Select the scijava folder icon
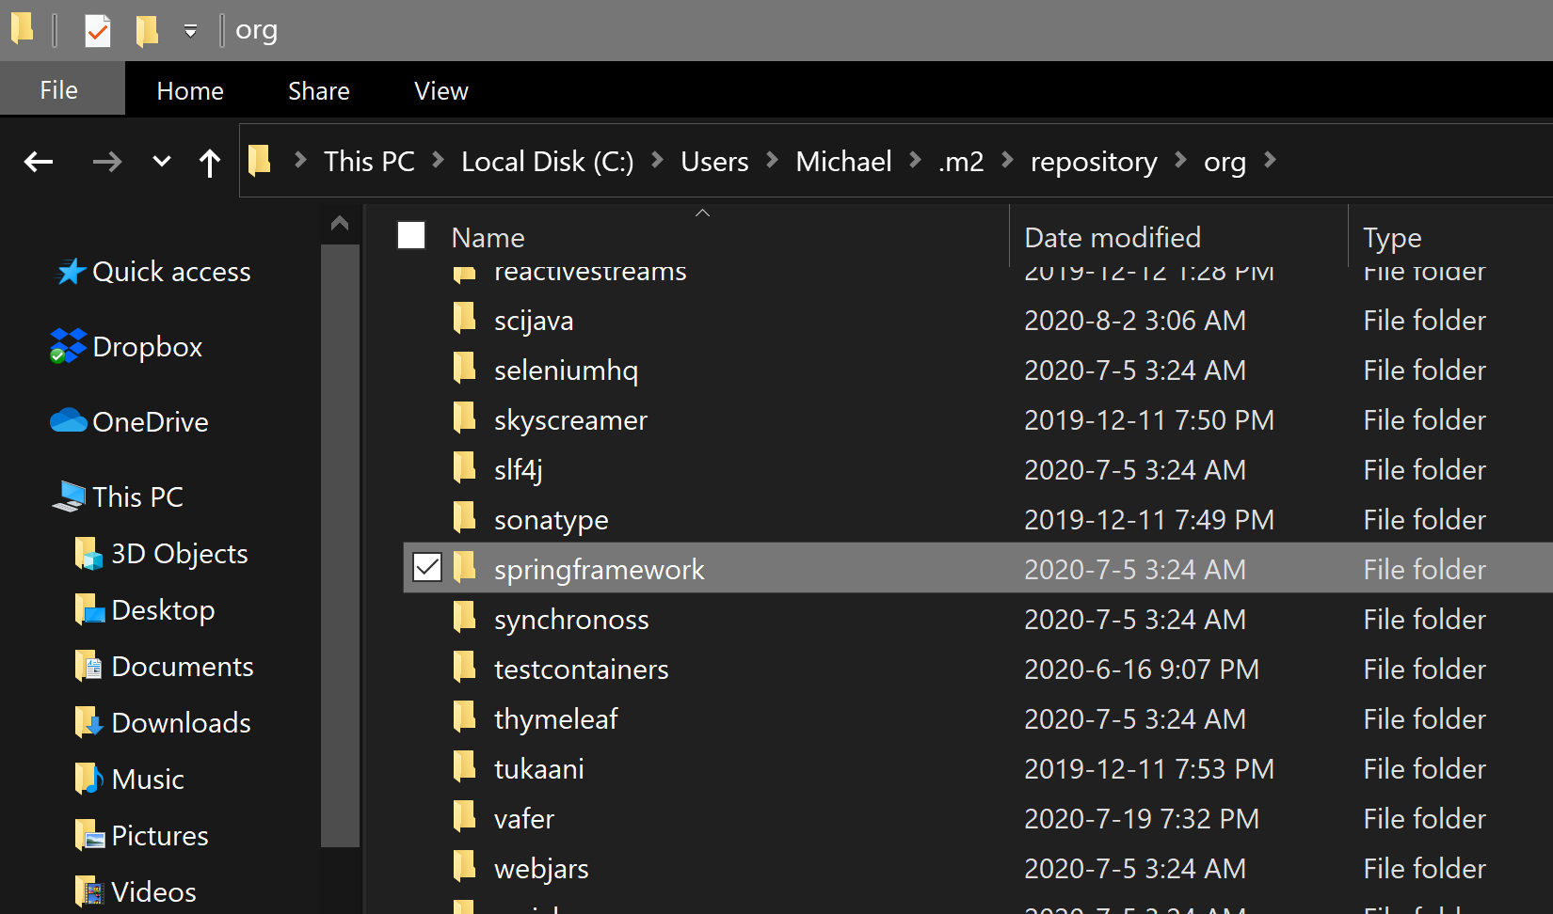This screenshot has width=1553, height=914. (465, 318)
